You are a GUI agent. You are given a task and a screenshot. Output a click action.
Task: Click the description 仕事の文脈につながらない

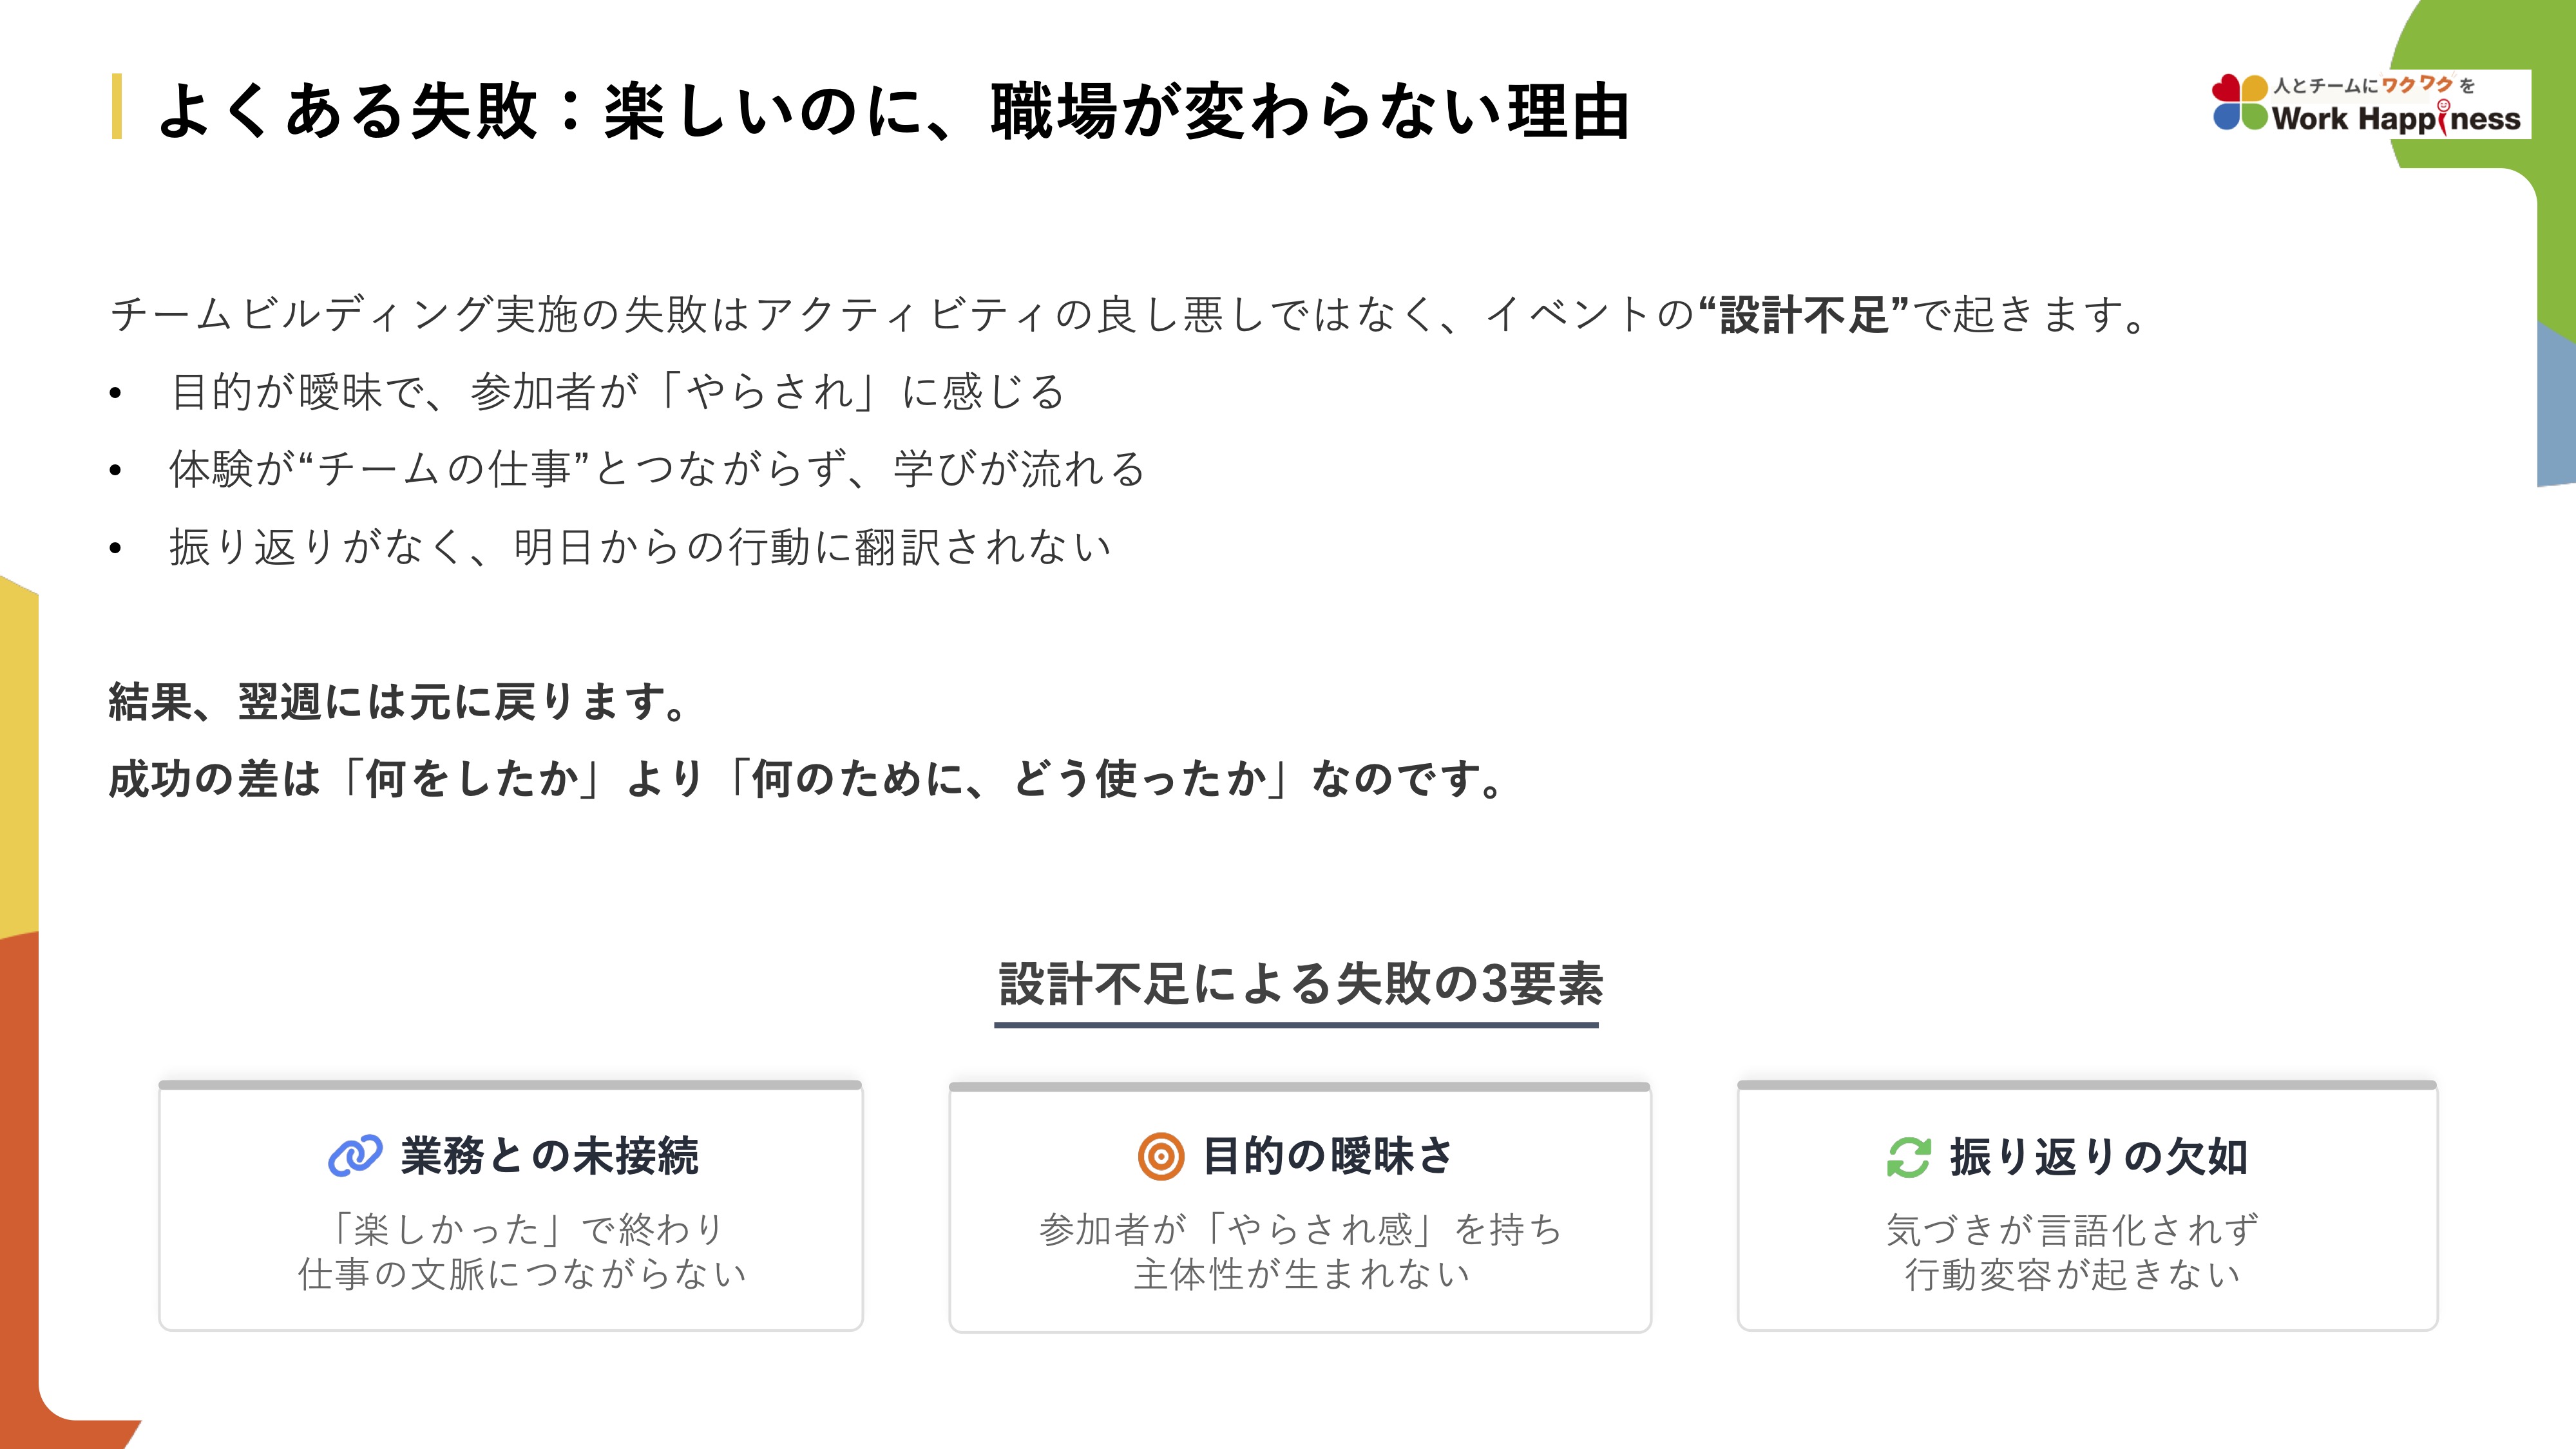tap(522, 1274)
